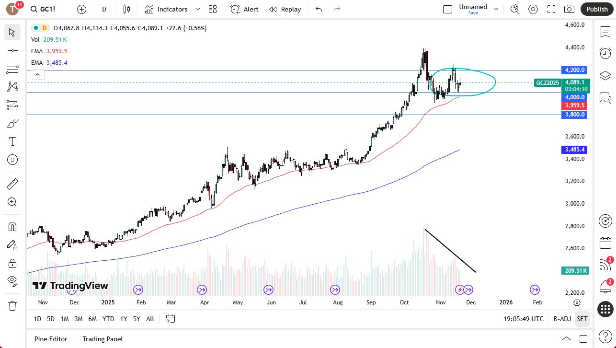
Task: Expand the Indicators dropdown arrow
Action: tap(197, 9)
